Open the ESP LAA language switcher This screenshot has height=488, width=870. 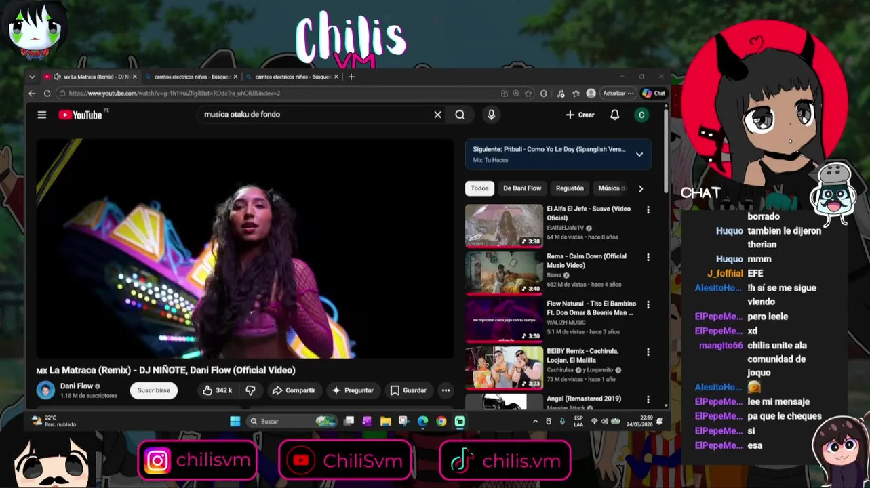tap(578, 421)
